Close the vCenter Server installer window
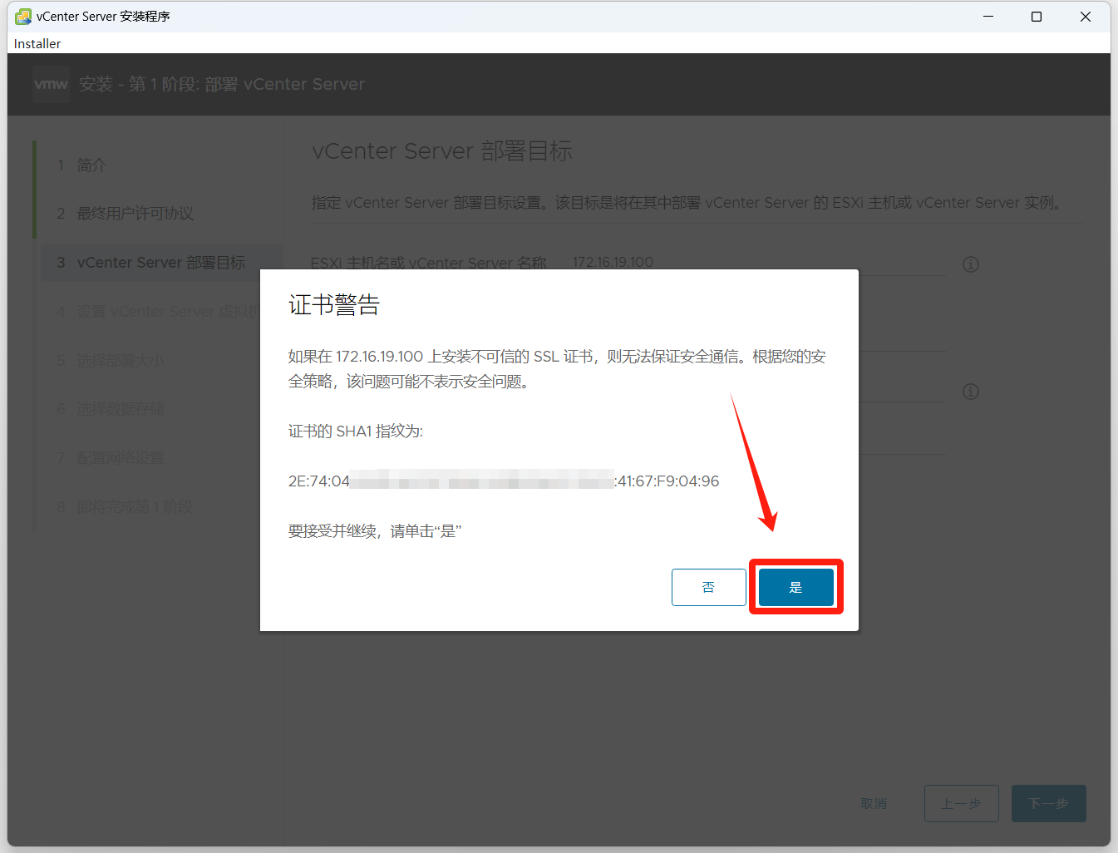 pyautogui.click(x=1085, y=17)
